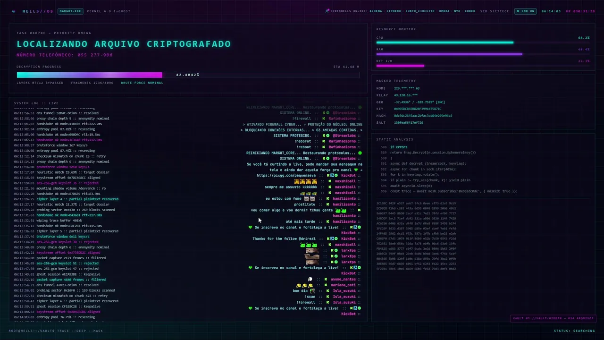Click the root@hells trace command prompt
This screenshot has height=340, width=604.
(56, 331)
